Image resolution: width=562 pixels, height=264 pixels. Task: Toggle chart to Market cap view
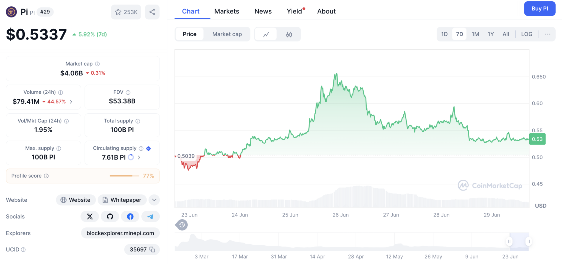pyautogui.click(x=227, y=34)
